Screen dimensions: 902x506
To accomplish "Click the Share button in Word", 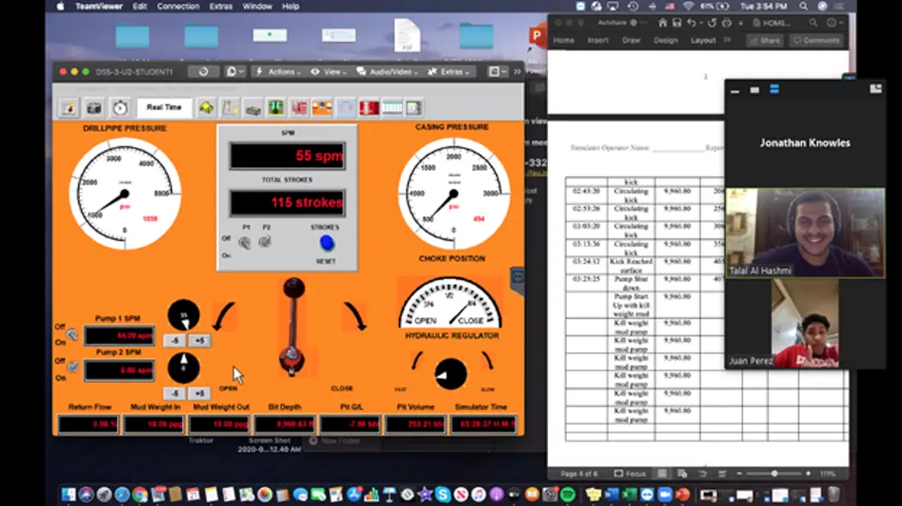I will [765, 40].
